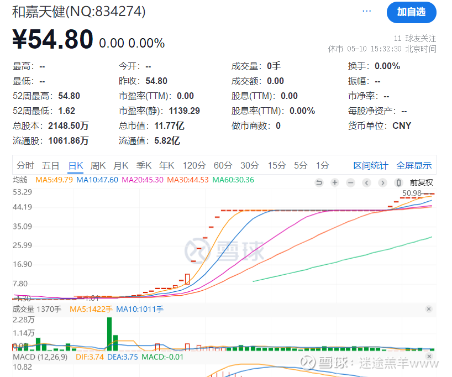Viewport: 452px width, 377px height.
Task: Open the three-dot more options menu
Action: pyautogui.click(x=367, y=11)
